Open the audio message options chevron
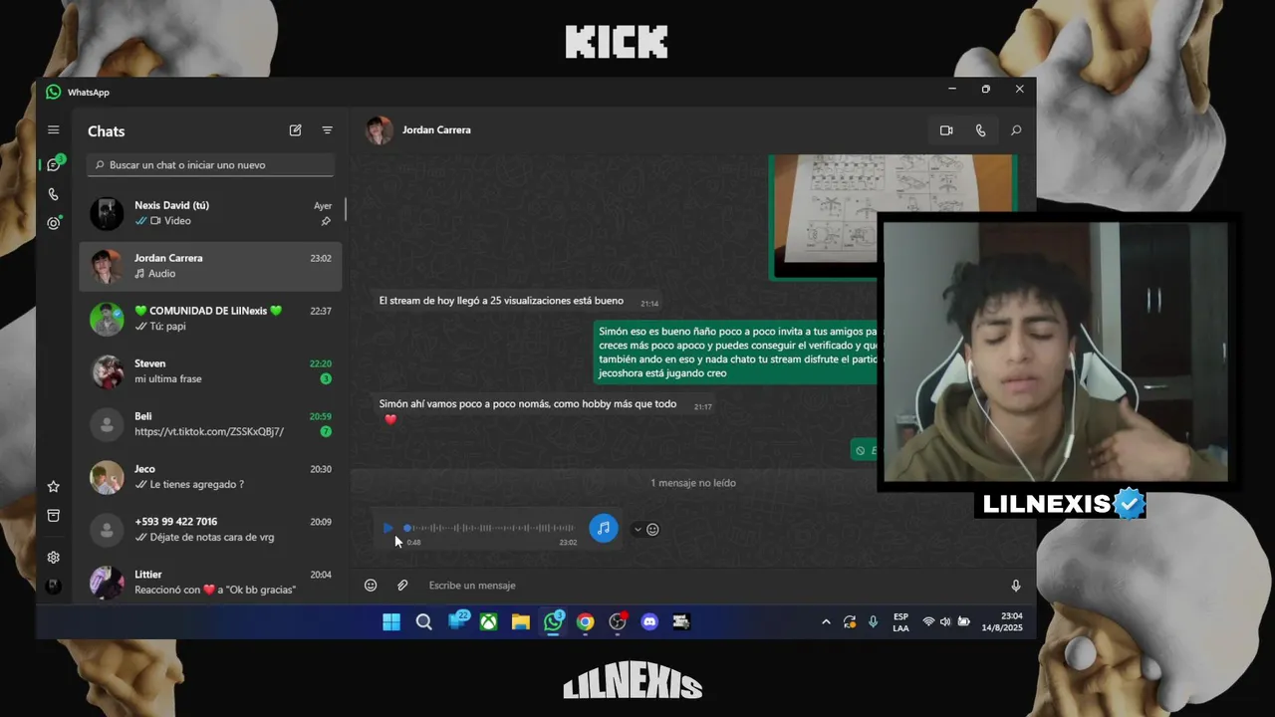The image size is (1275, 717). coord(637,530)
